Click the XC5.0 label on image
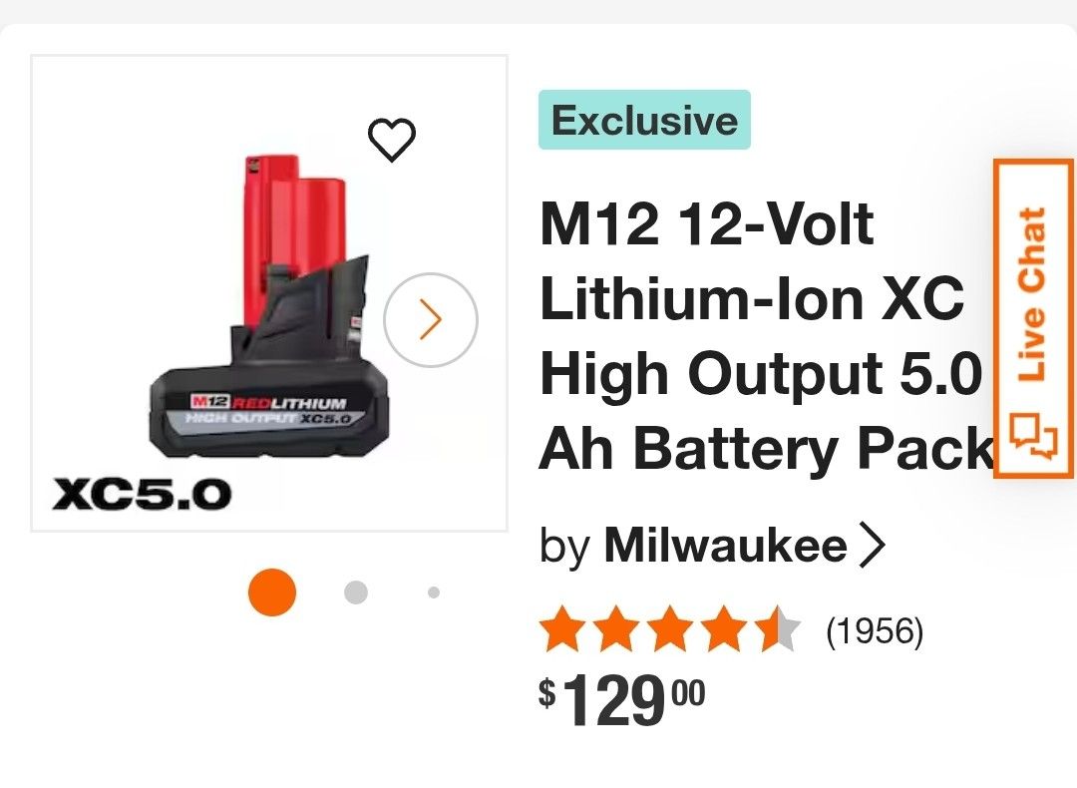 [x=143, y=494]
